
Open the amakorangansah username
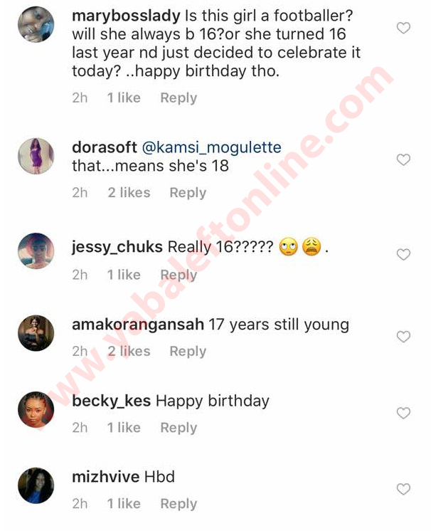138,325
